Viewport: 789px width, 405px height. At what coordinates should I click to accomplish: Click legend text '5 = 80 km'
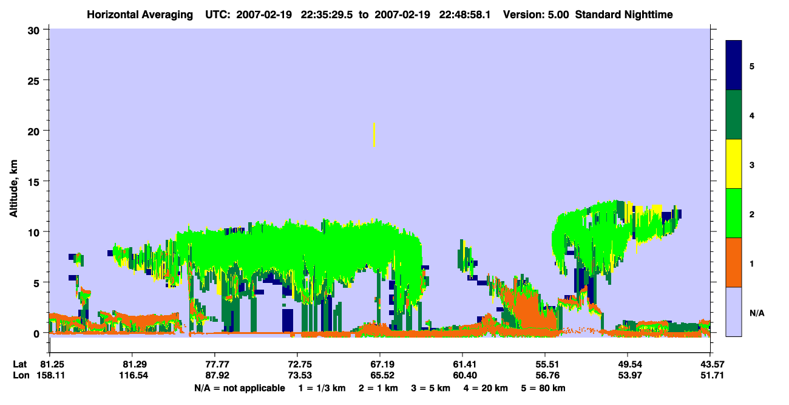[544, 388]
